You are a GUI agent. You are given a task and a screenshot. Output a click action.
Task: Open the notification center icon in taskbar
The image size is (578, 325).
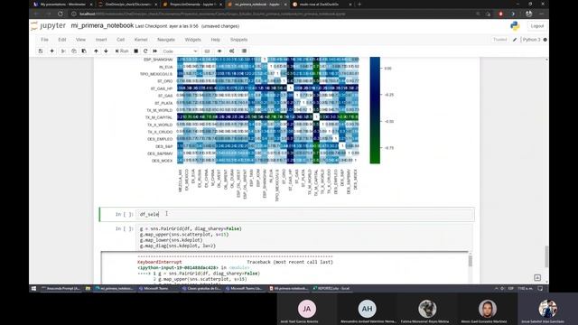point(540,289)
